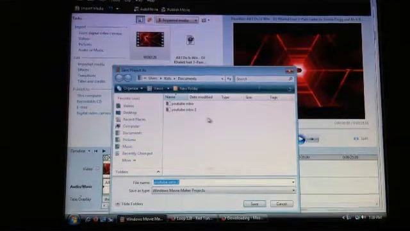The height and width of the screenshot is (231, 410).
Task: Click 'This computer' publish task link
Action: [89, 96]
